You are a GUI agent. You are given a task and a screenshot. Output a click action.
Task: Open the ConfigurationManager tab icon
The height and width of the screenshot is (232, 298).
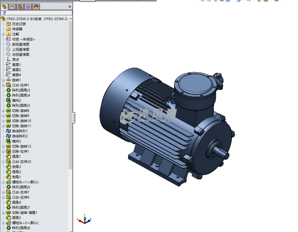click(20, 7)
